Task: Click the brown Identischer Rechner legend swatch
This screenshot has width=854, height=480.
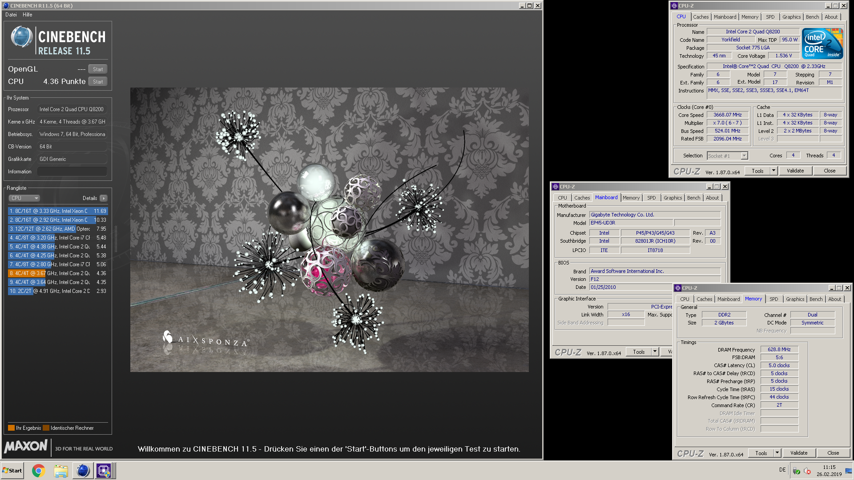Action: 46,428
